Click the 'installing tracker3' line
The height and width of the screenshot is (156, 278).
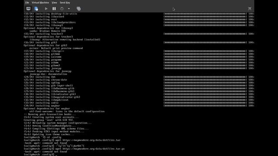[x=43, y=34]
